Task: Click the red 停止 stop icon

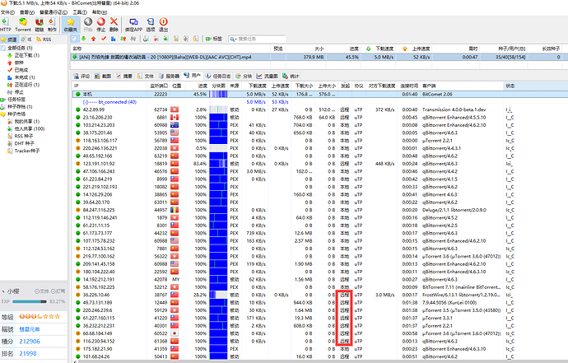Action: click(x=101, y=25)
